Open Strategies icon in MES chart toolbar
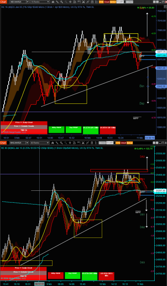167x286 pixels. tap(92, 2)
